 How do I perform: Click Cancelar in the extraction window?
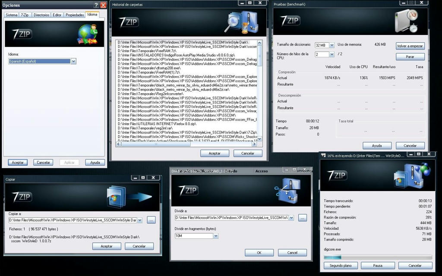click(x=415, y=265)
